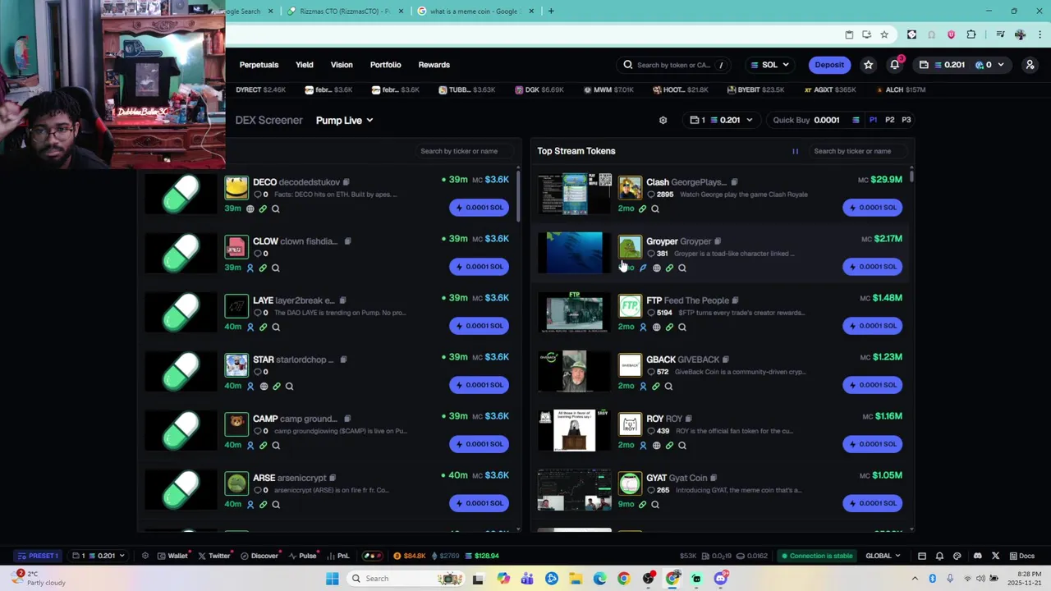Open the user account settings icon
The height and width of the screenshot is (591, 1051).
click(x=1030, y=65)
